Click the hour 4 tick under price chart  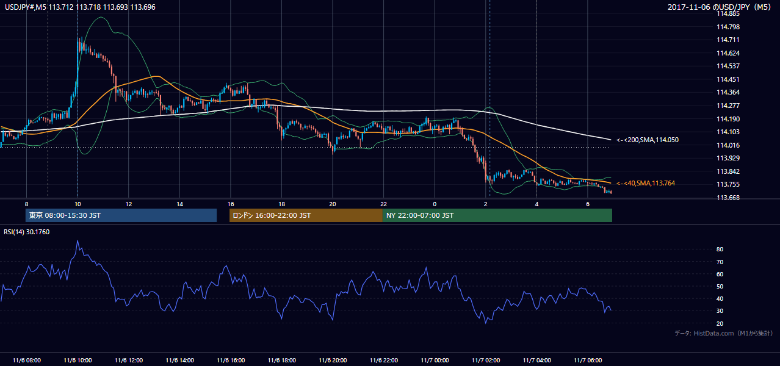(x=536, y=204)
